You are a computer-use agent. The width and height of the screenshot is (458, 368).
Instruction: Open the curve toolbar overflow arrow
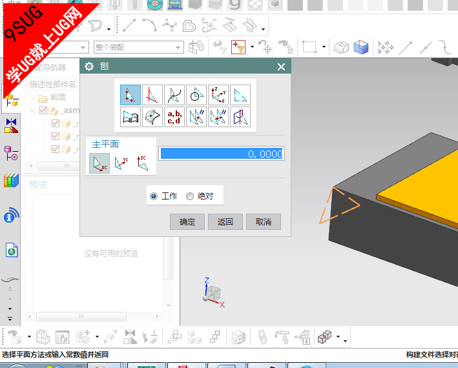click(263, 29)
